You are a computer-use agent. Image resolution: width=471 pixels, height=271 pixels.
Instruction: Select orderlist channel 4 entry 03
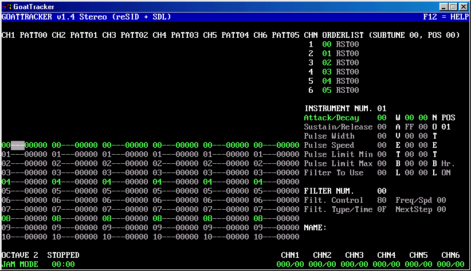click(x=327, y=72)
